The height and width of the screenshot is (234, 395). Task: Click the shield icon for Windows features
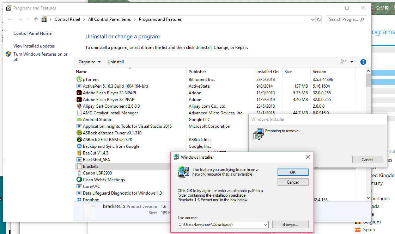pos(8,54)
